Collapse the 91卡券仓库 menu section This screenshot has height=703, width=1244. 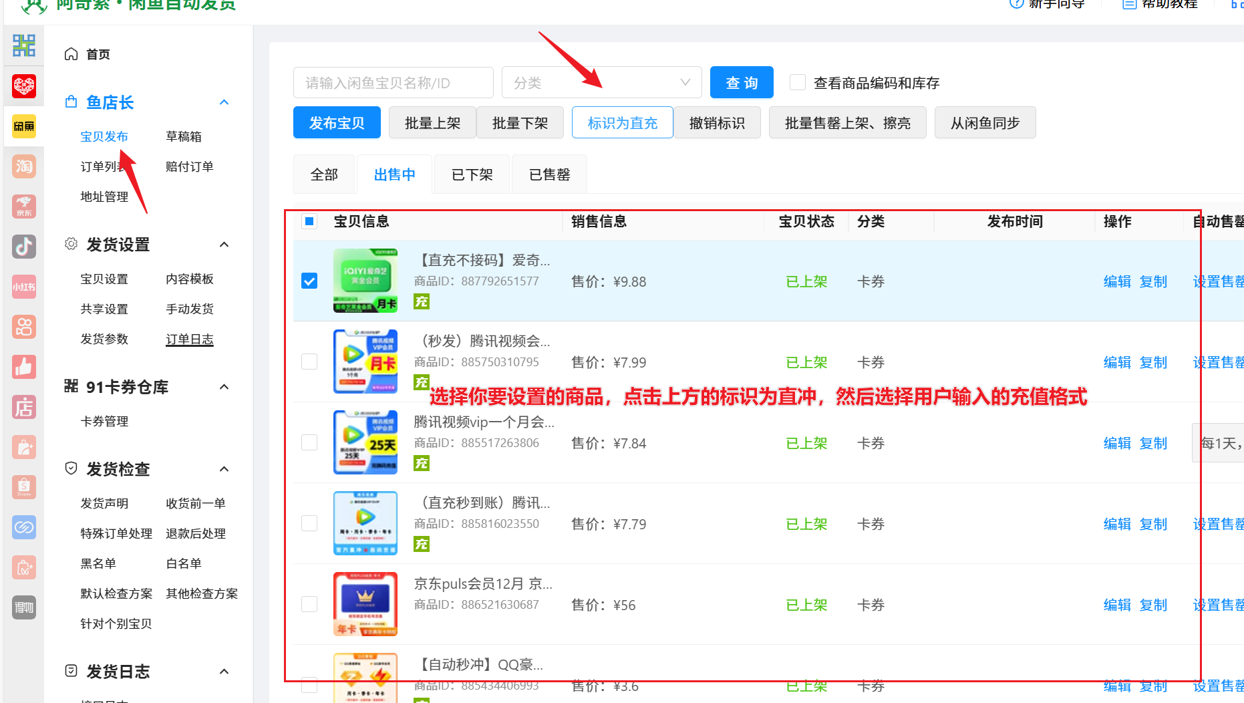click(224, 387)
